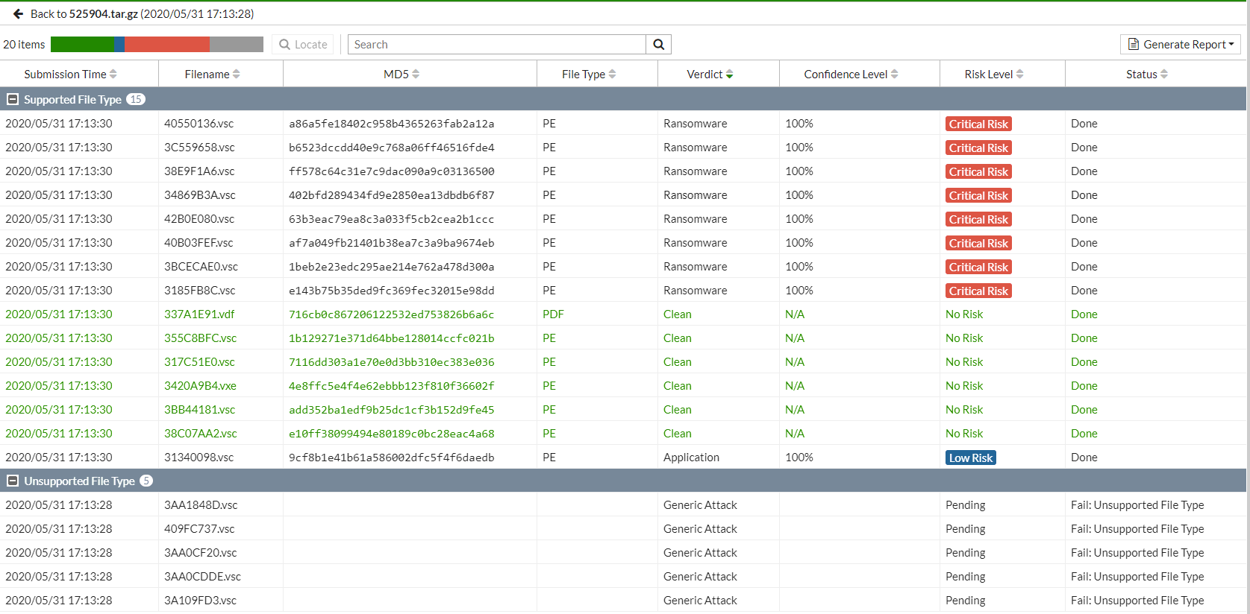The image size is (1250, 614).
Task: Sort by Risk Level column arrows
Action: click(1019, 75)
